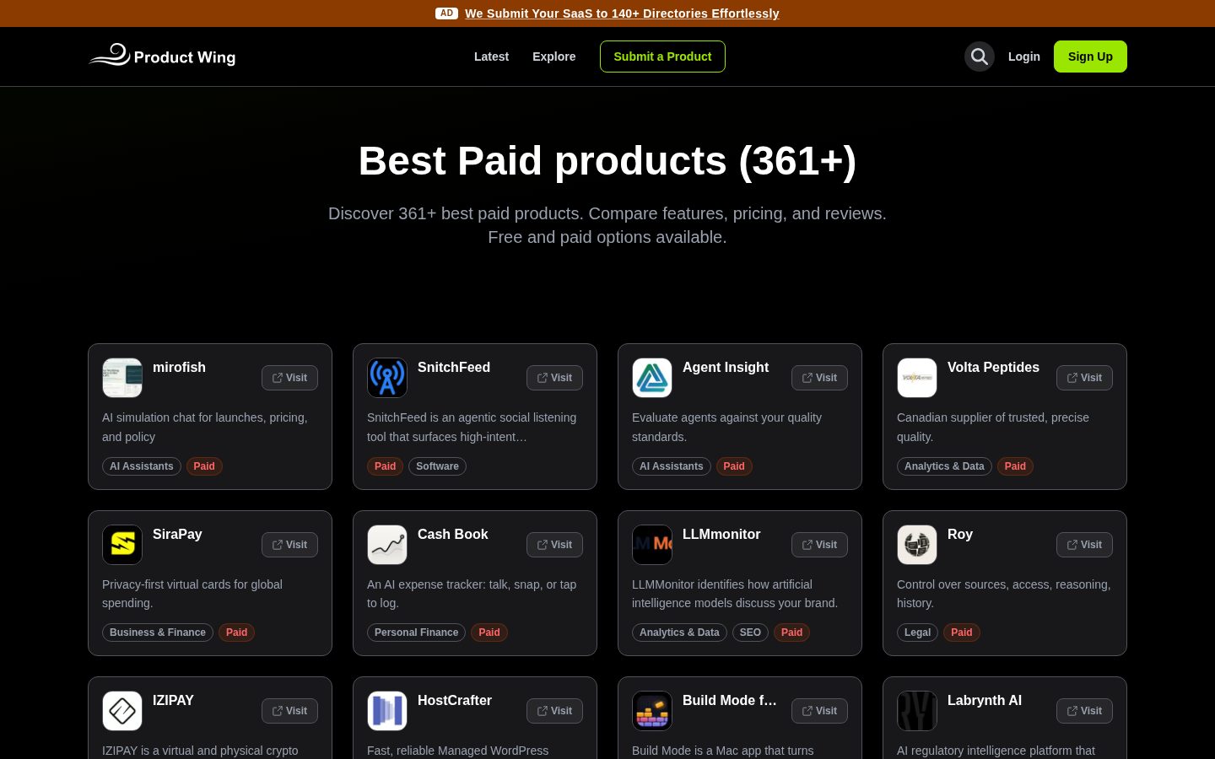
Task: Click the Sign Up button
Action: point(1090,57)
